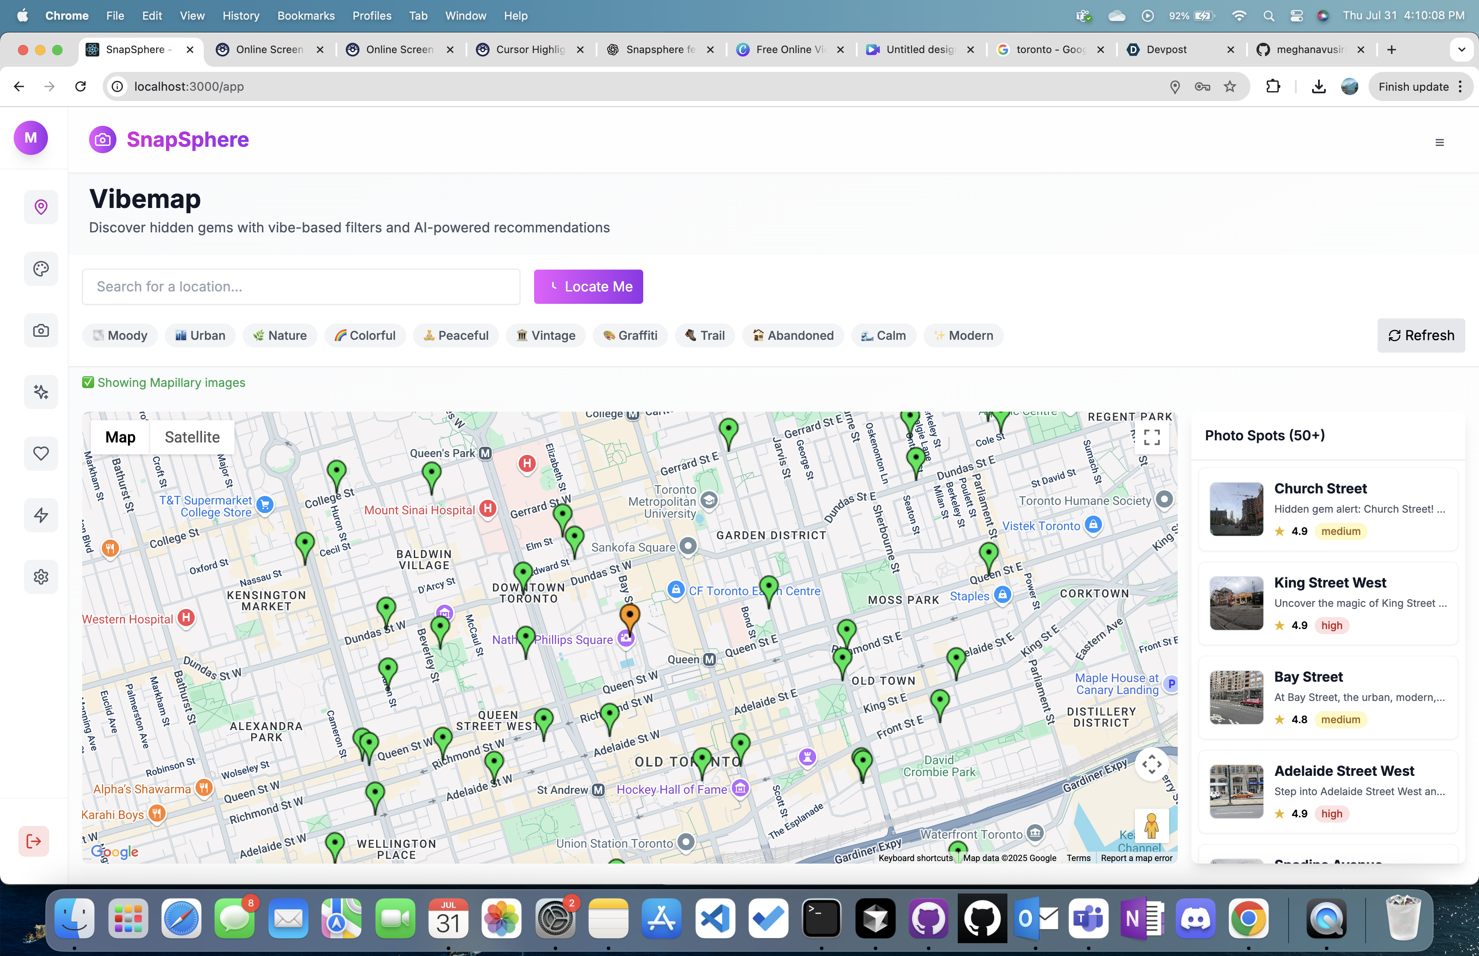Screen dimensions: 1479x956
Task: Toggle map fullscreen view icon
Action: 1151,438
